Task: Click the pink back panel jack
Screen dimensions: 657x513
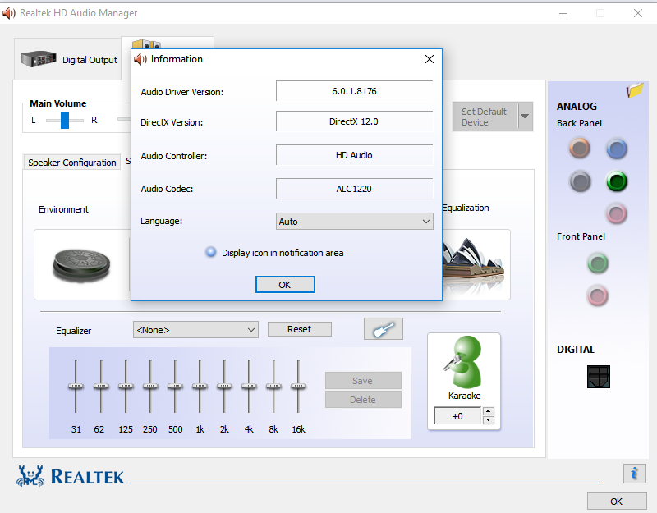Action: pos(617,213)
